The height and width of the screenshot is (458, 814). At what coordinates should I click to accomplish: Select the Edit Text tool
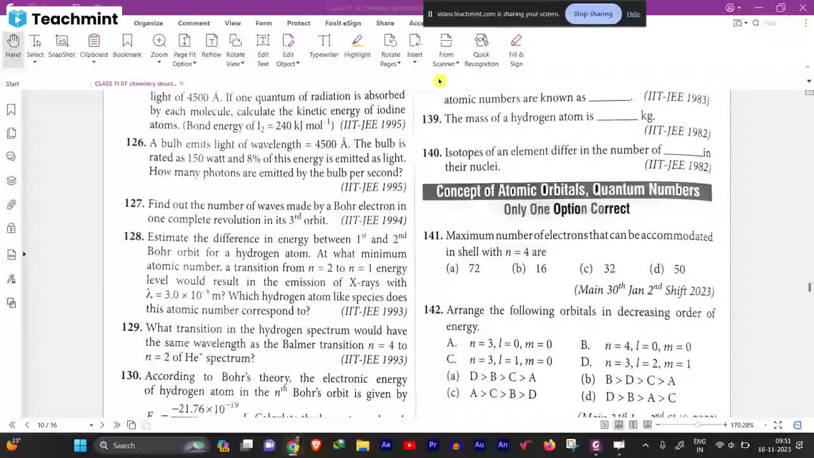pyautogui.click(x=263, y=50)
